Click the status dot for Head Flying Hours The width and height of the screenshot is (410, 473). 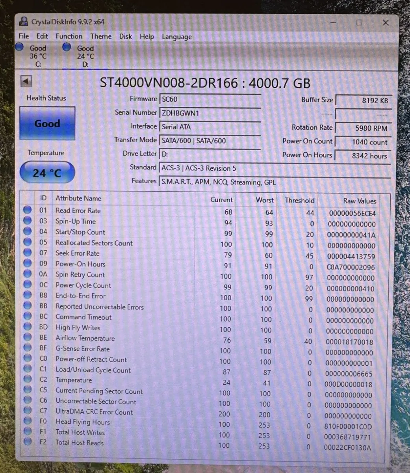click(27, 421)
